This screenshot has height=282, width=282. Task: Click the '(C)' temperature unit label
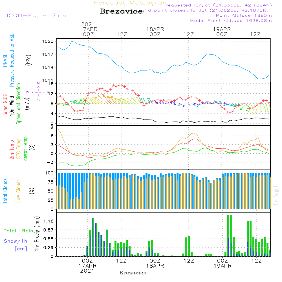(32, 147)
